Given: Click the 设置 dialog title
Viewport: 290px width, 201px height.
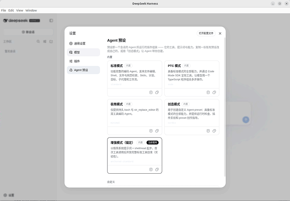Looking at the screenshot, I should 72,34.
